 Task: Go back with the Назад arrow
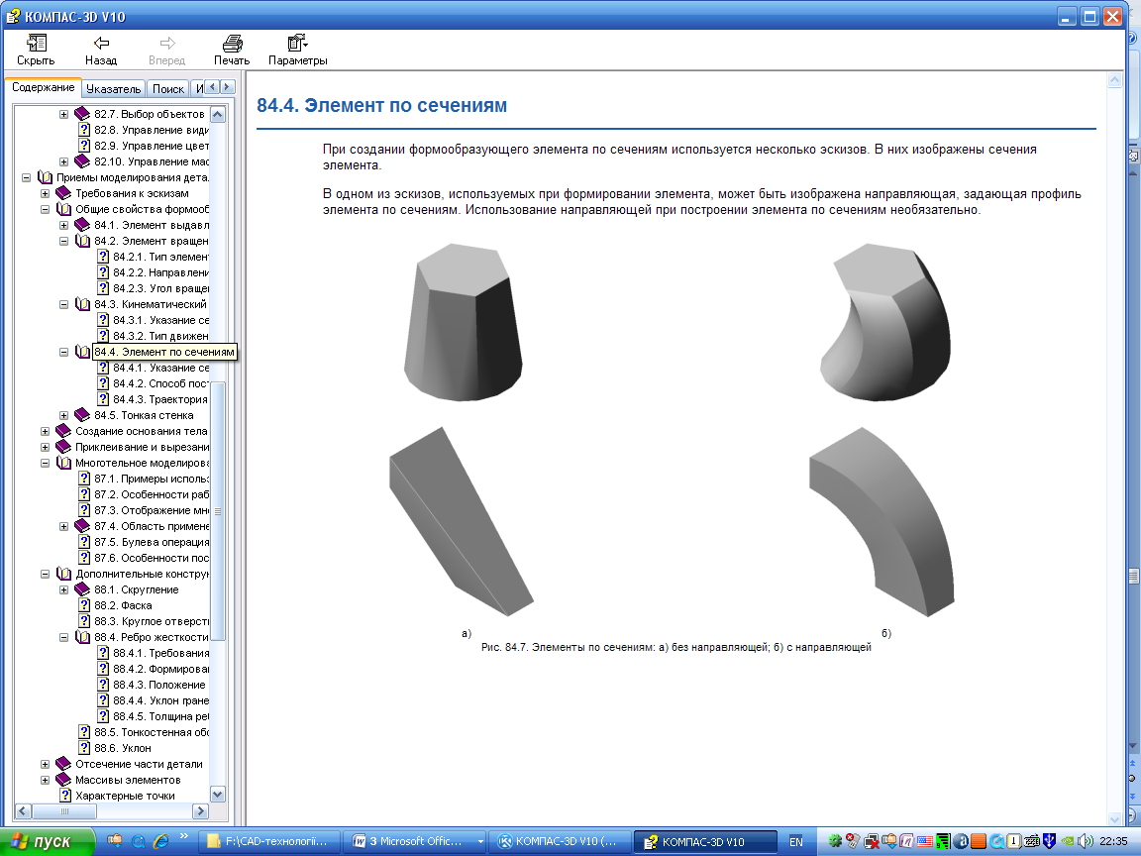pyautogui.click(x=101, y=43)
